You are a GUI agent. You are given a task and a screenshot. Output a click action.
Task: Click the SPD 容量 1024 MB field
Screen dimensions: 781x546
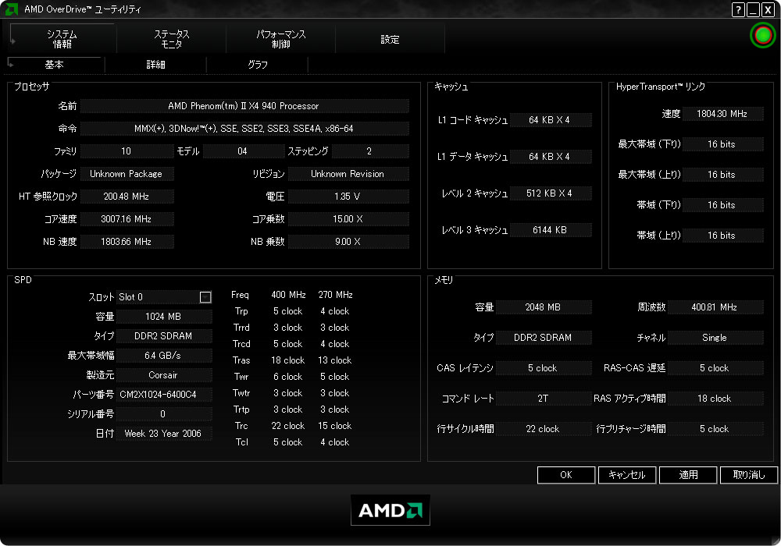pos(164,317)
